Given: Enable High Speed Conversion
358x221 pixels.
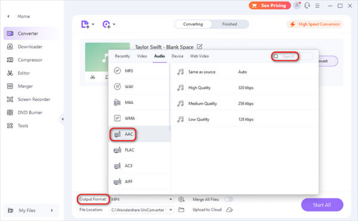Looking at the screenshot, I should coord(315,24).
